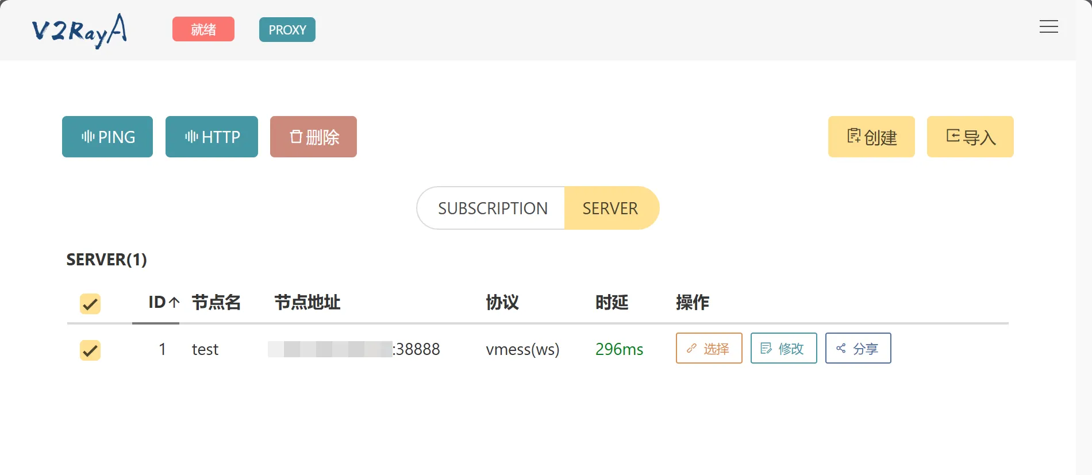Open the hamburger menu
1092x475 pixels.
point(1048,27)
